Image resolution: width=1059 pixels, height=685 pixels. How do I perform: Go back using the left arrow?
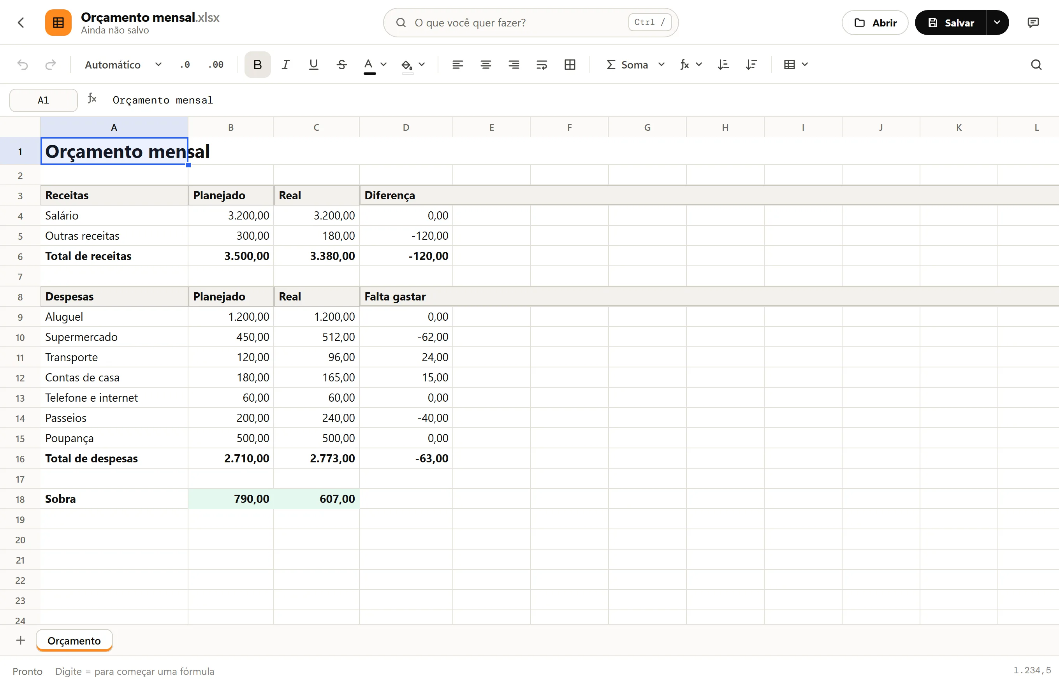click(x=21, y=23)
